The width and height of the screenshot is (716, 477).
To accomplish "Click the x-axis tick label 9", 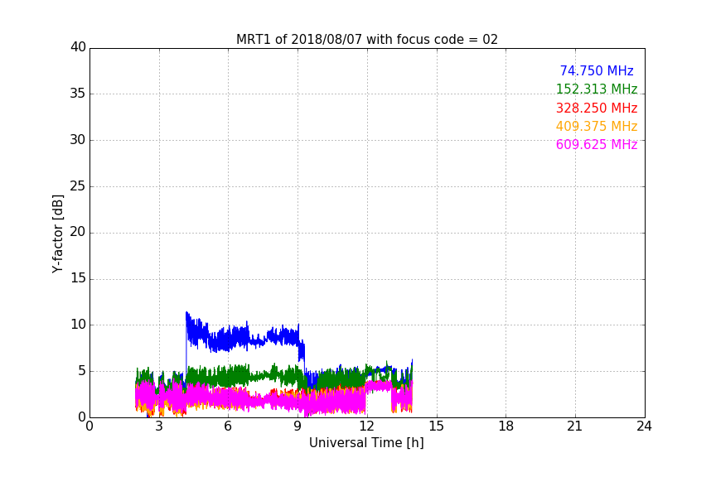I will click(x=298, y=426).
